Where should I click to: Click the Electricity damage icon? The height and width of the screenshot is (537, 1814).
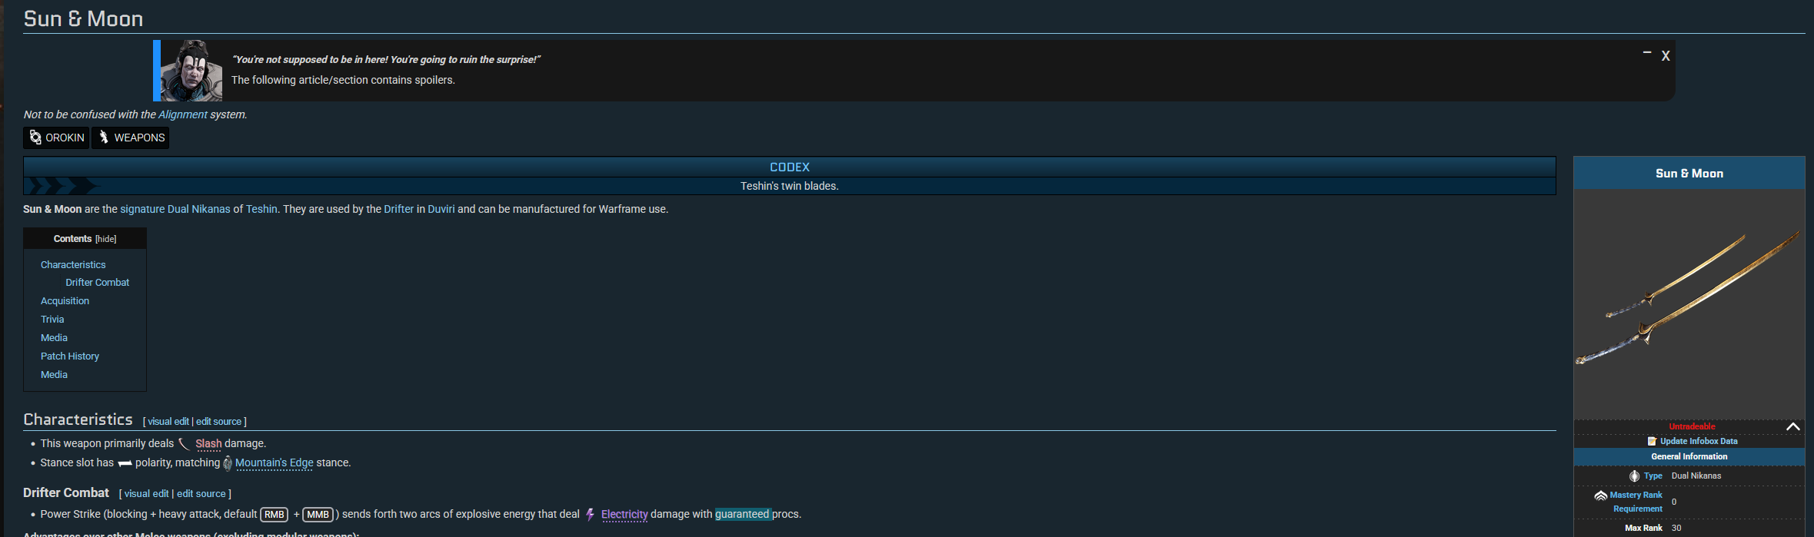pyautogui.click(x=591, y=515)
